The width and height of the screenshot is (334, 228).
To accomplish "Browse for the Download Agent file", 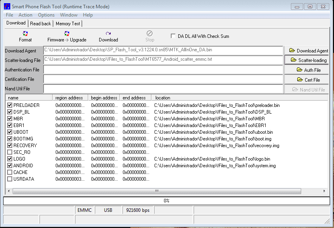I will [307, 50].
